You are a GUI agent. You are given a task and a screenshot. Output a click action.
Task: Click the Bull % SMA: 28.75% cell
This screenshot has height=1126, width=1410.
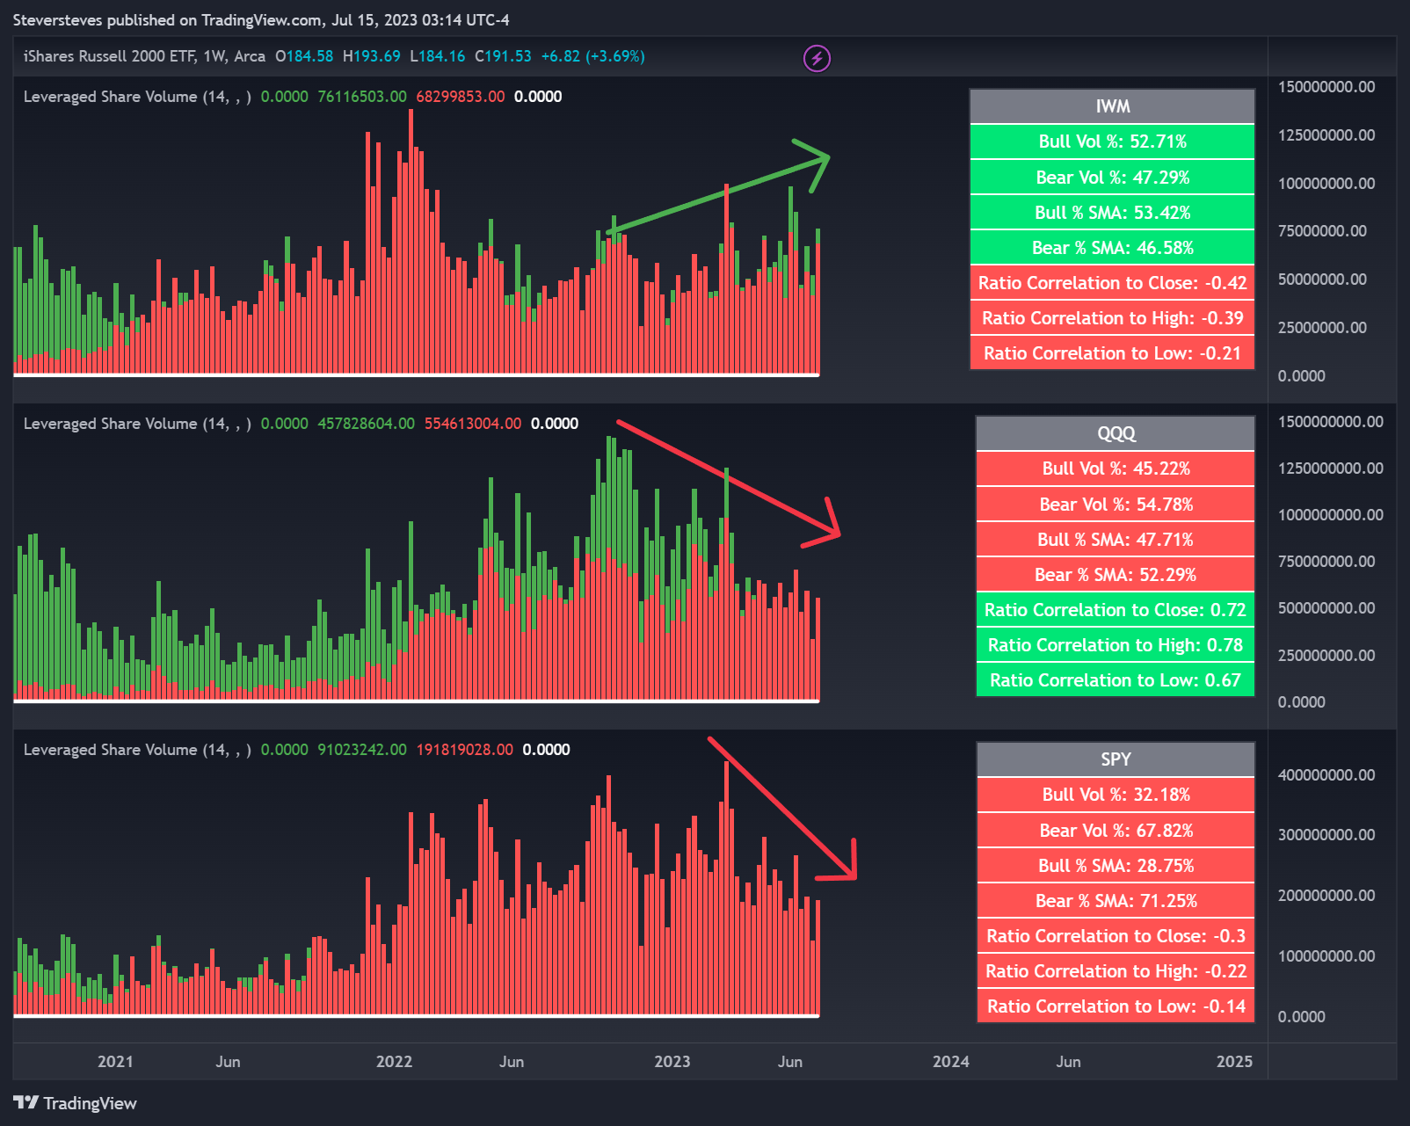tap(1116, 866)
